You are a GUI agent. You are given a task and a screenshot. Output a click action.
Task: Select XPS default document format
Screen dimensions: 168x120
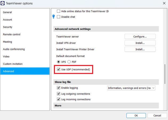(59, 62)
